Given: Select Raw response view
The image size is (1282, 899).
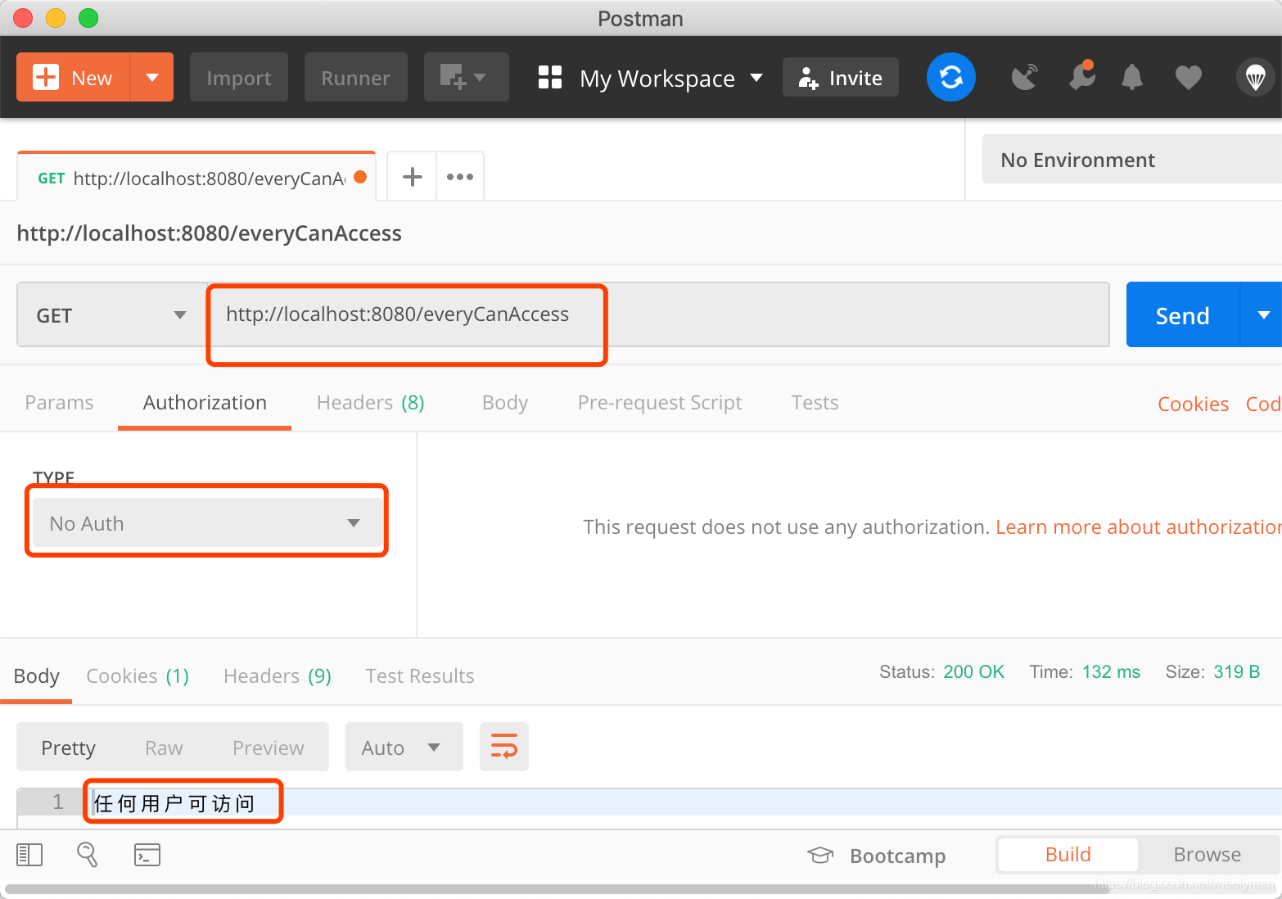Looking at the screenshot, I should [164, 748].
